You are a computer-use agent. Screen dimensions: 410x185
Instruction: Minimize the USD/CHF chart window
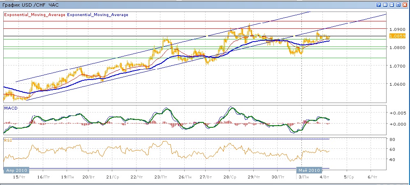[392, 5]
